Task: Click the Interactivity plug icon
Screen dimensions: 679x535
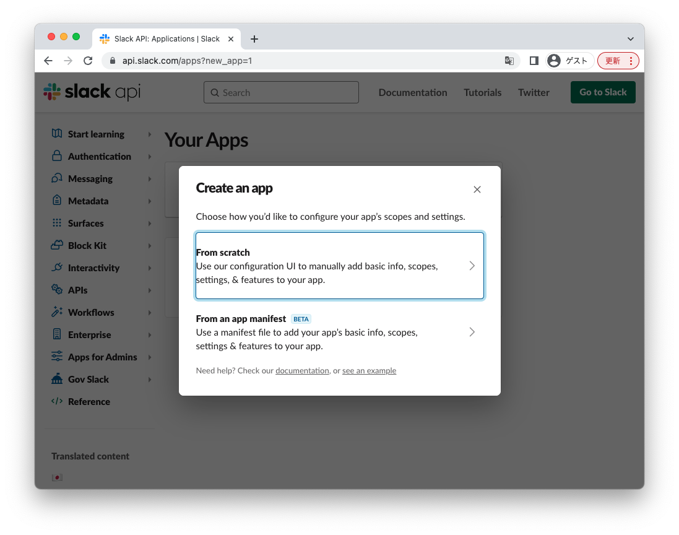Action: 57,267
